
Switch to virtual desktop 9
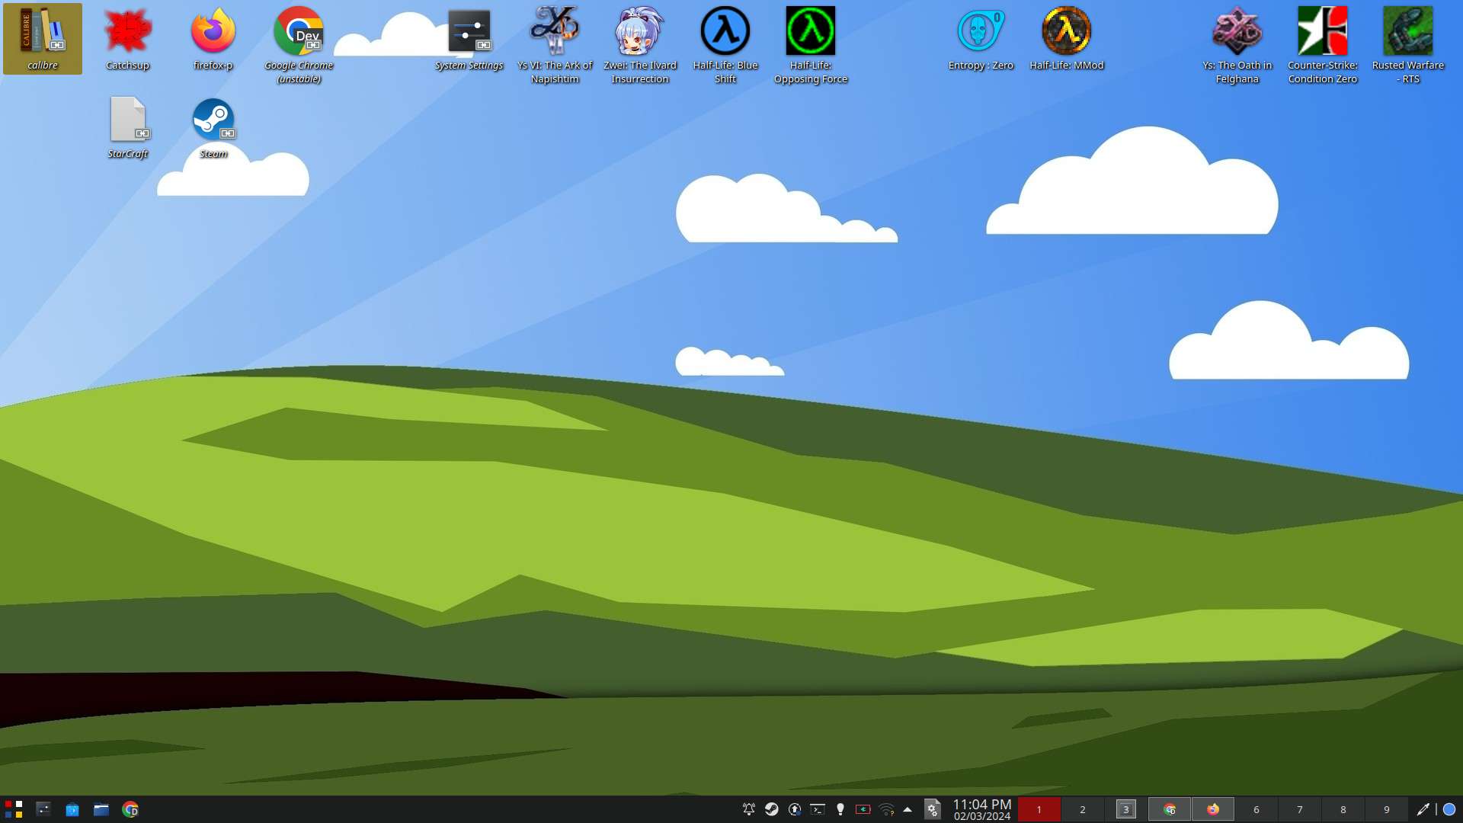click(1386, 809)
